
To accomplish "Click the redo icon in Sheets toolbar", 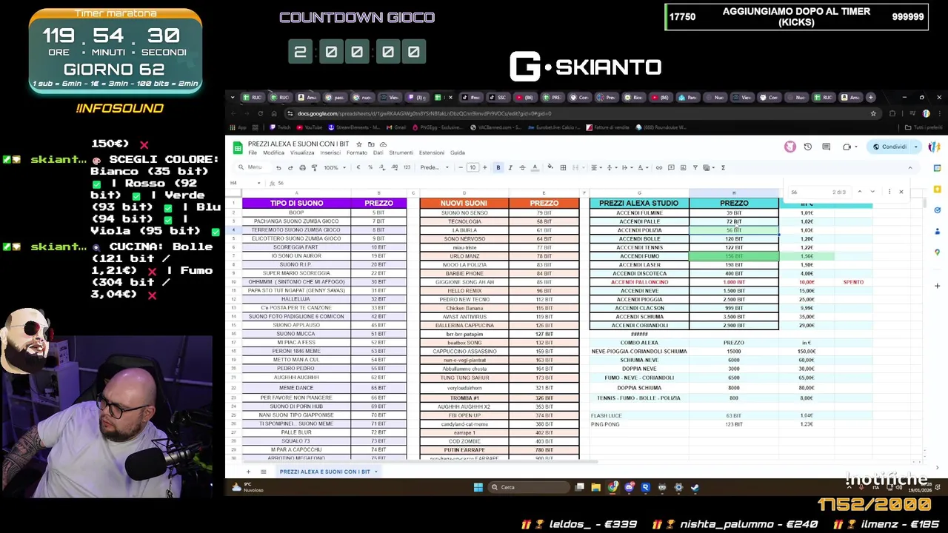I will click(x=290, y=167).
